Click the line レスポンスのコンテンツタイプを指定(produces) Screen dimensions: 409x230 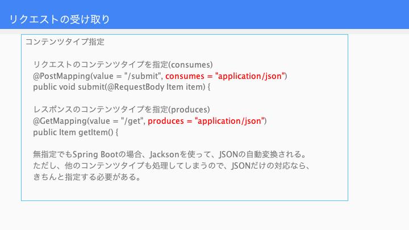click(x=122, y=110)
